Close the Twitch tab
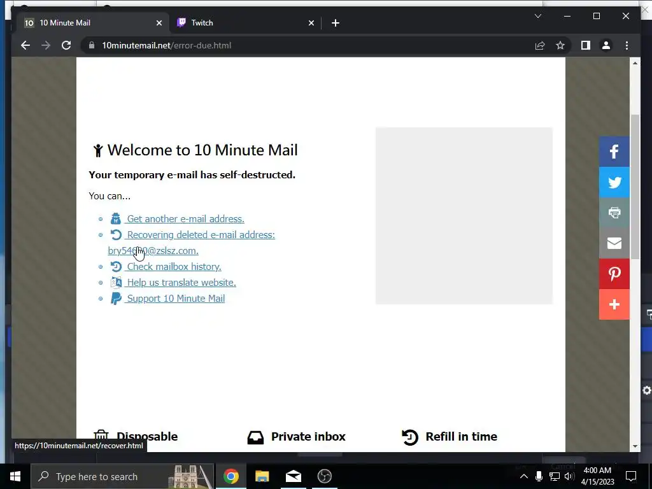This screenshot has width=652, height=489. [x=311, y=23]
